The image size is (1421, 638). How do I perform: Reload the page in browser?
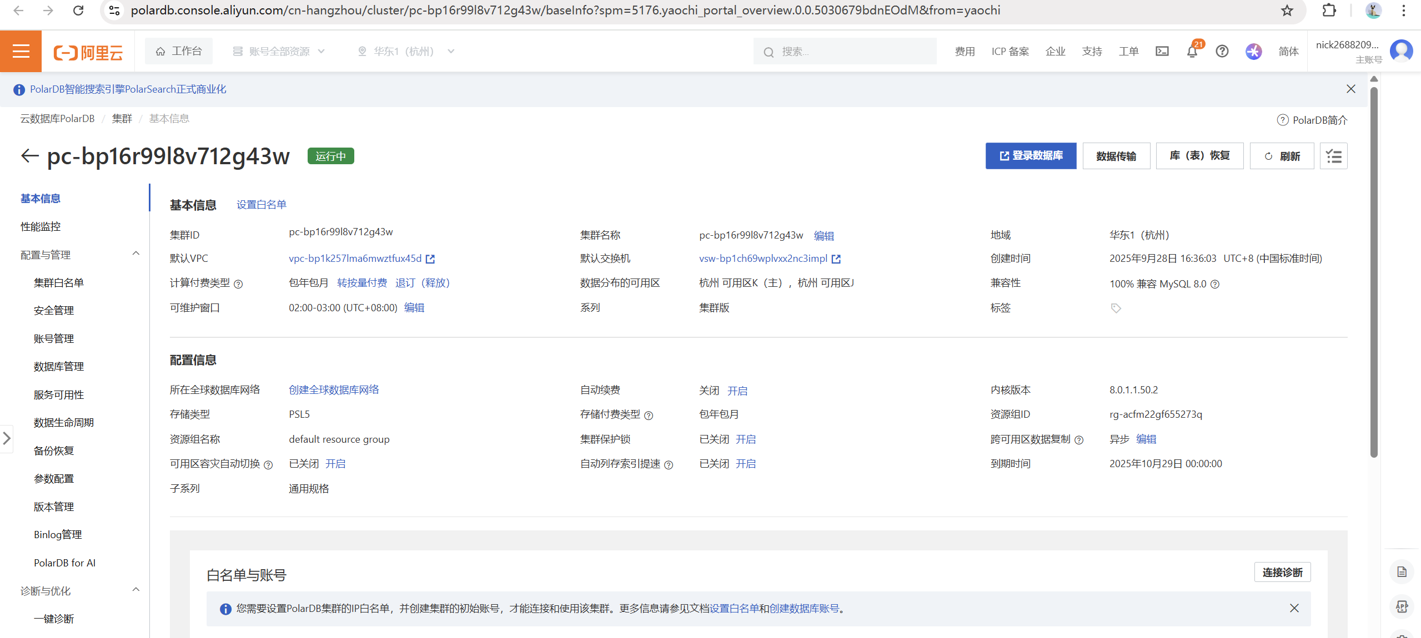[x=78, y=10]
